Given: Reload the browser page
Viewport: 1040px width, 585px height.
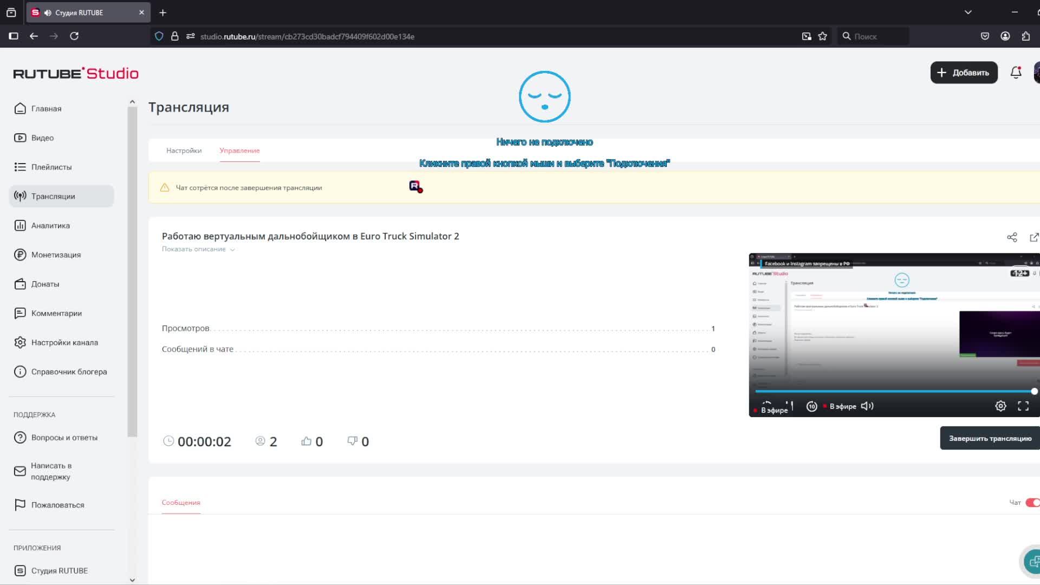Looking at the screenshot, I should pos(74,36).
